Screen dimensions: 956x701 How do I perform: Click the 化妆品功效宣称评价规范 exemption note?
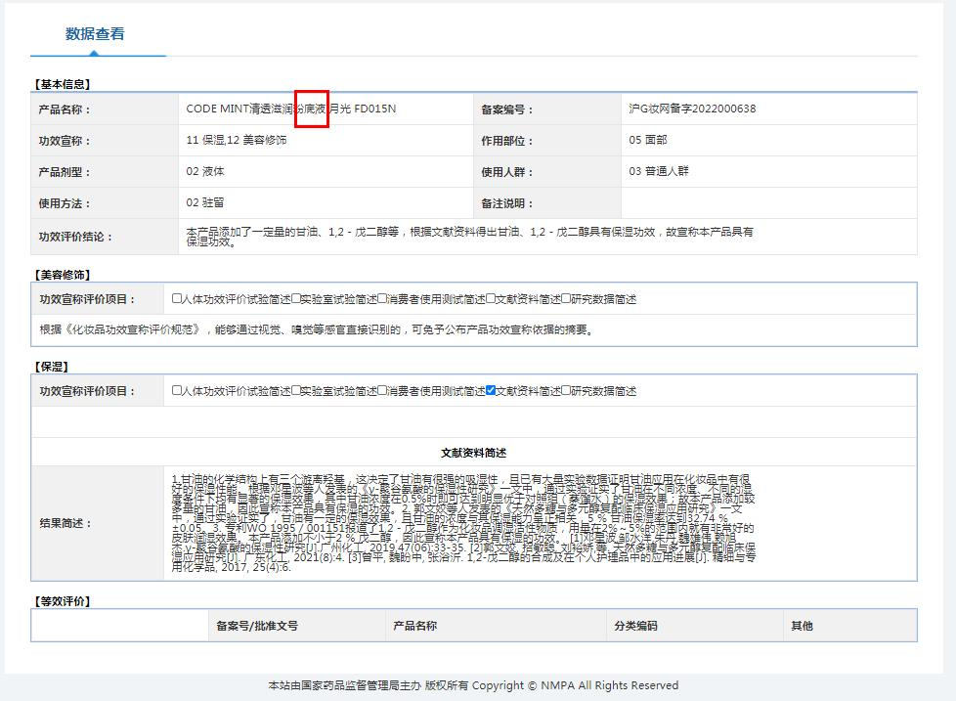pos(317,329)
